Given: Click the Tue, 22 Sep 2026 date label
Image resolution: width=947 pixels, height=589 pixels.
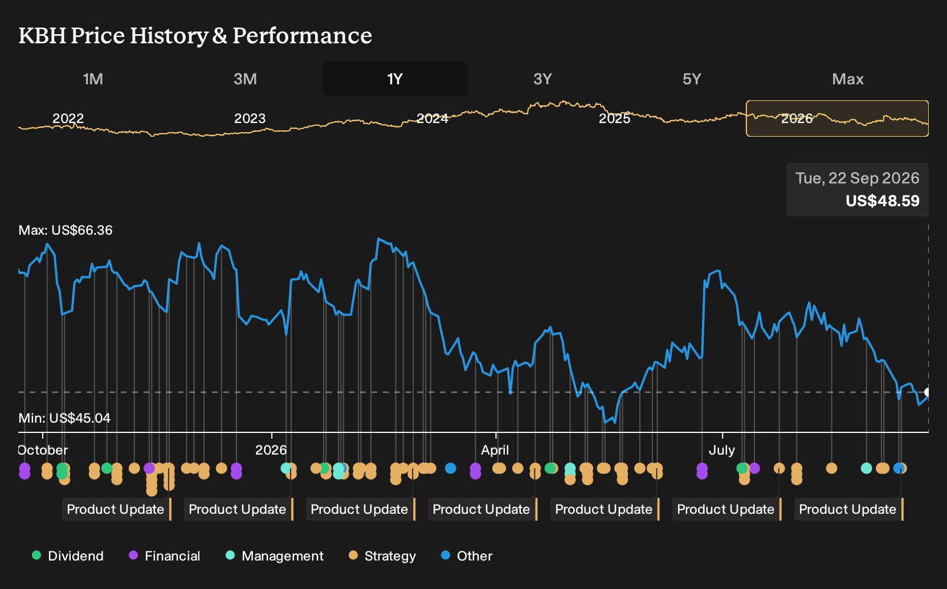Looking at the screenshot, I should point(857,178).
